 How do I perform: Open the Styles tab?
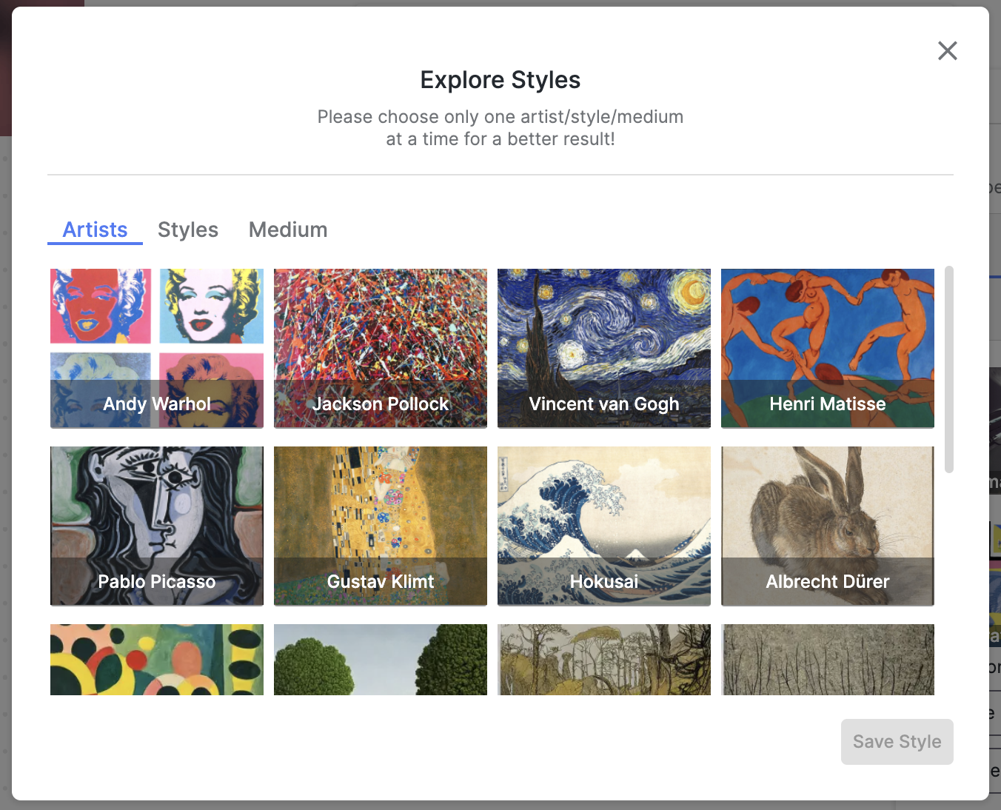188,230
